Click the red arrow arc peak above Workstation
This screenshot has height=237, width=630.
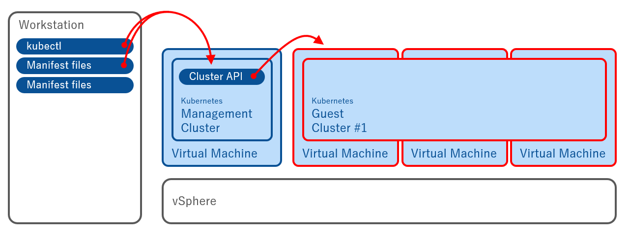(x=167, y=11)
